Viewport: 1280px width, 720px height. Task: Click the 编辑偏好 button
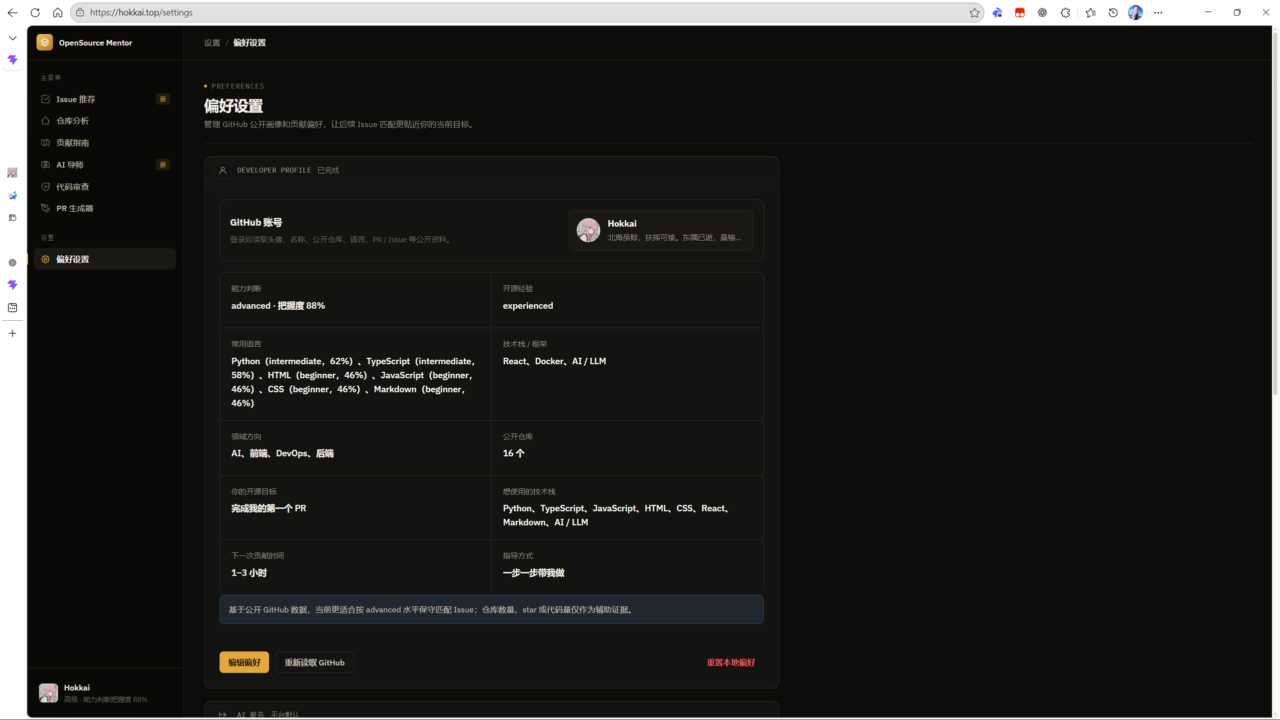244,662
